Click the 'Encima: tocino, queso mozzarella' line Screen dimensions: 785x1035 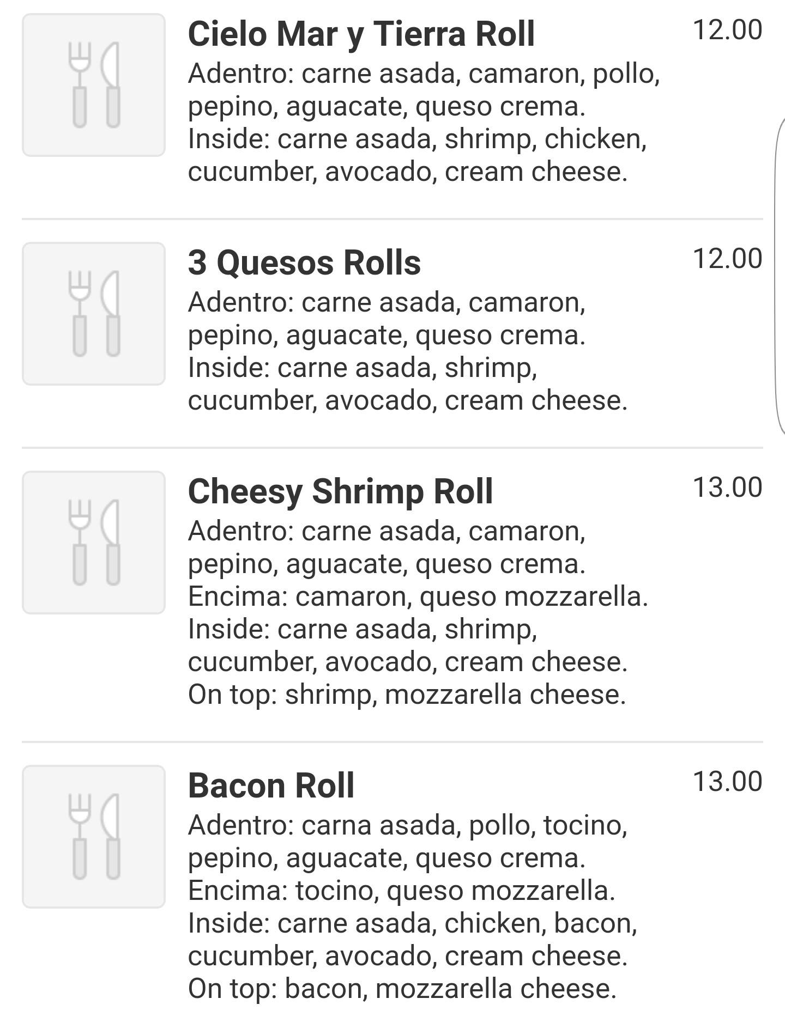[401, 891]
